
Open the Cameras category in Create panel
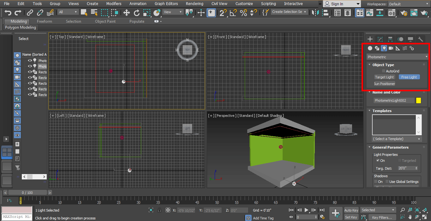click(391, 48)
